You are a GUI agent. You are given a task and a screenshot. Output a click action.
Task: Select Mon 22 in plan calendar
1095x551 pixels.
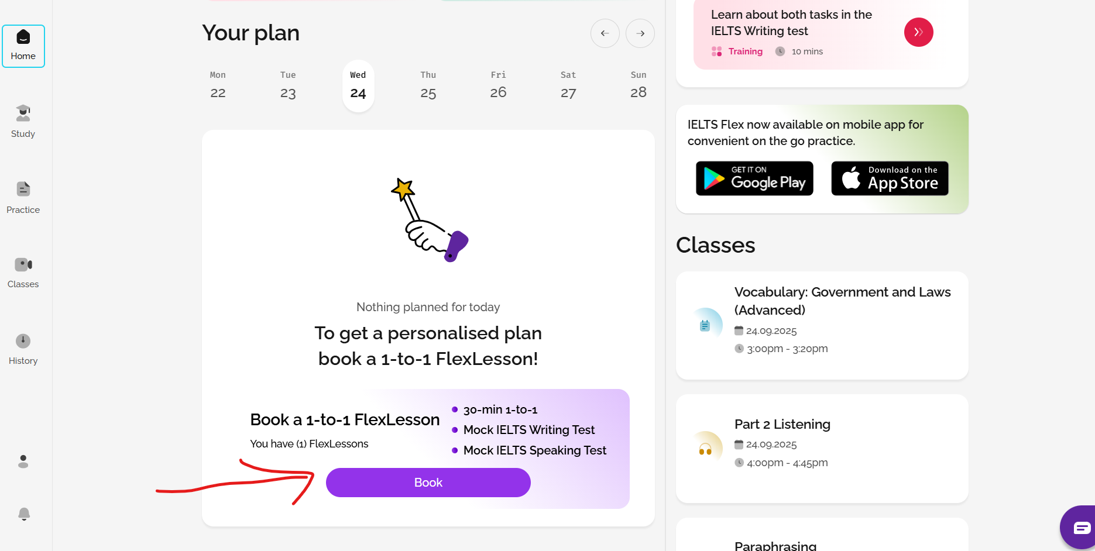click(x=218, y=85)
